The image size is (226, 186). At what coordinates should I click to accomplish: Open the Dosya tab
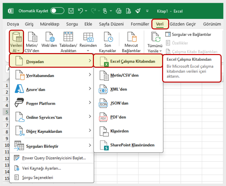[13, 24]
